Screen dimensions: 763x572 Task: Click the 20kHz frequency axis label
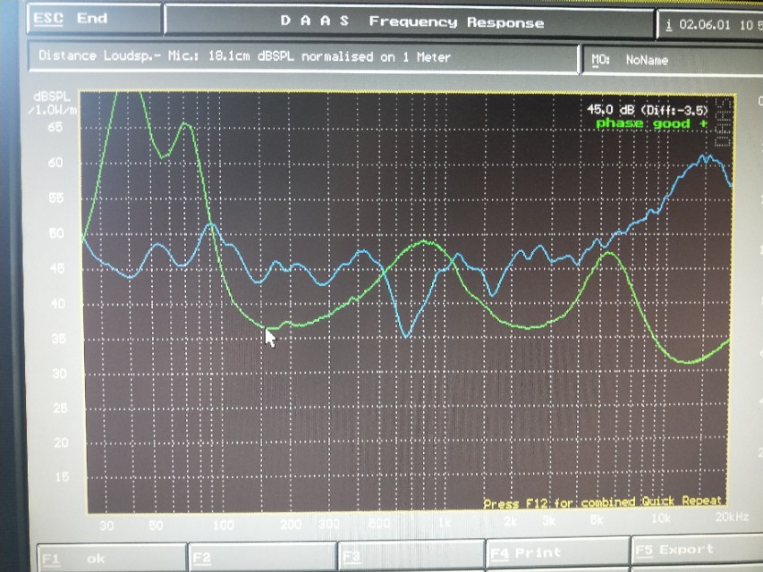tap(732, 517)
